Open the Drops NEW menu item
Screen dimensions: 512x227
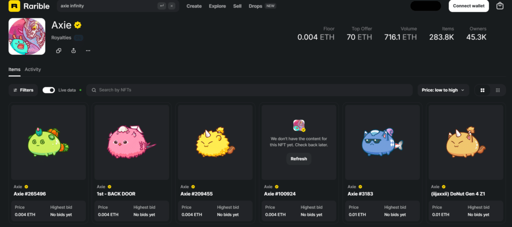262,6
